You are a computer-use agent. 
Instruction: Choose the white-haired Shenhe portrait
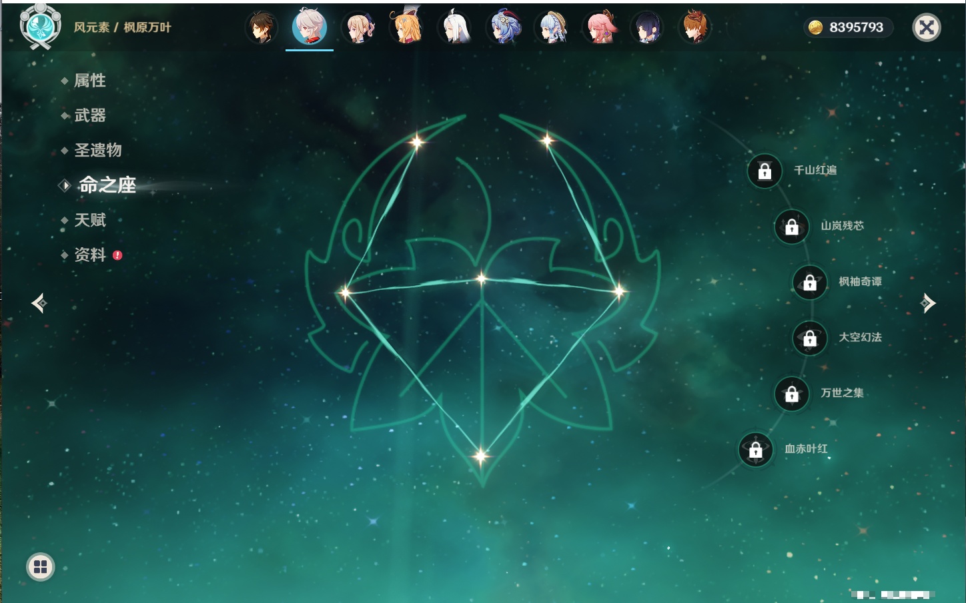pyautogui.click(x=456, y=28)
